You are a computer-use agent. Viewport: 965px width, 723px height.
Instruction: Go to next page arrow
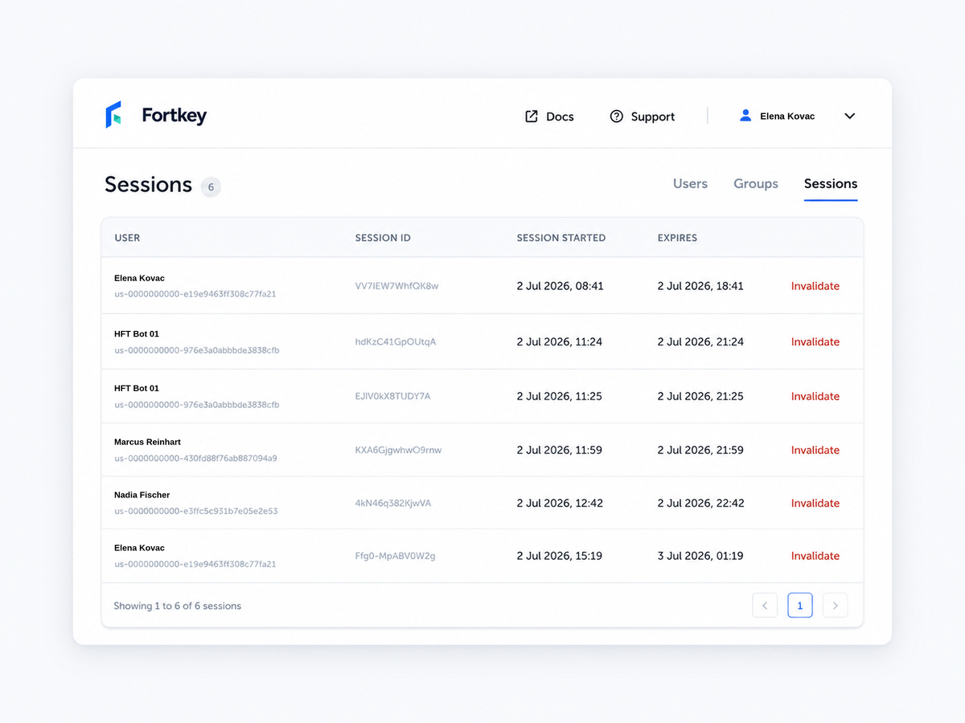coord(836,605)
